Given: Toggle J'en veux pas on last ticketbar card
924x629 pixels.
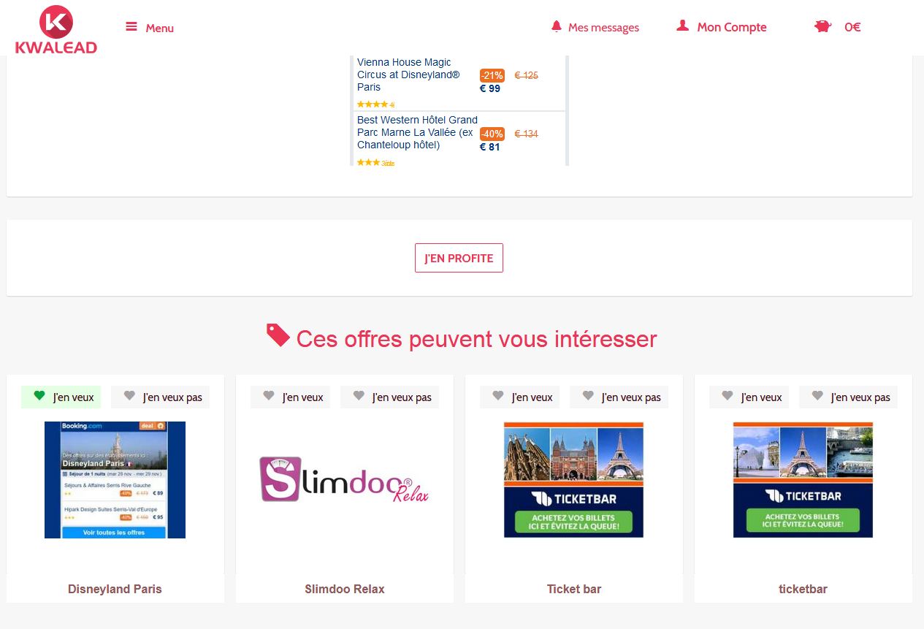Looking at the screenshot, I should tap(848, 397).
